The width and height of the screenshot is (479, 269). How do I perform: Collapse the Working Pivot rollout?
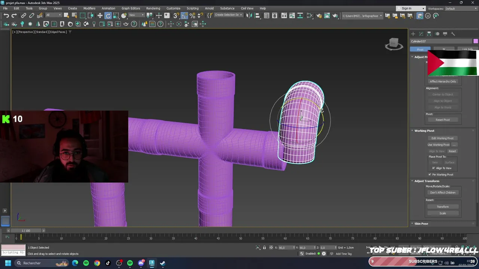point(424,131)
